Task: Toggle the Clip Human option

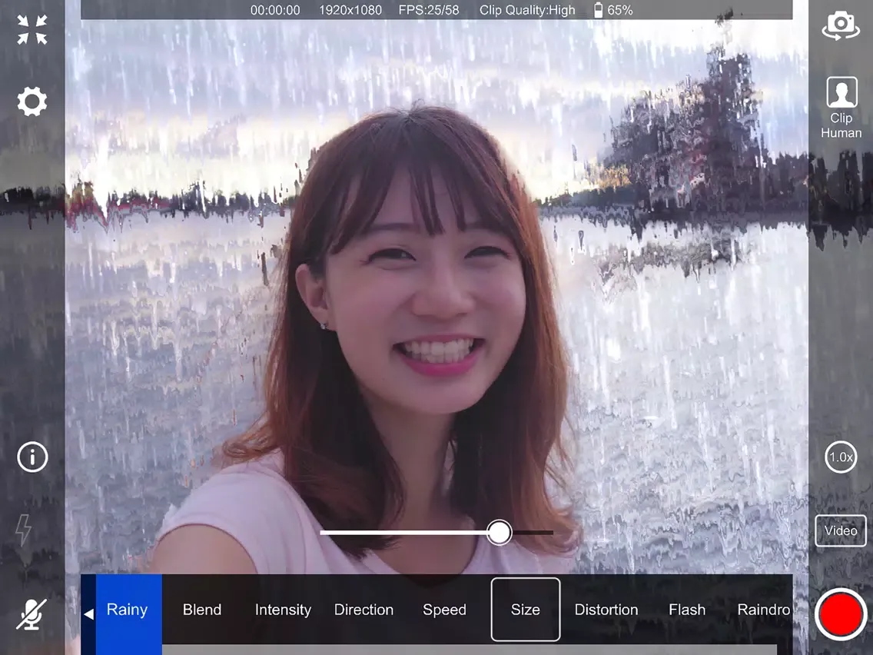Action: [x=841, y=108]
